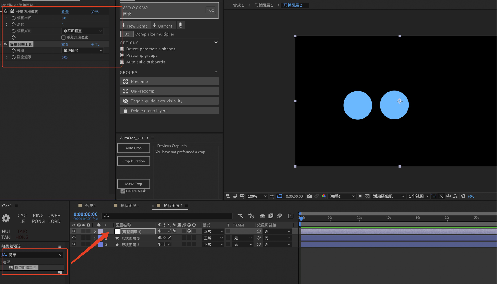Image resolution: width=497 pixels, height=284 pixels.
Task: Click Toggle guide layer visibility button
Action: pyautogui.click(x=169, y=101)
